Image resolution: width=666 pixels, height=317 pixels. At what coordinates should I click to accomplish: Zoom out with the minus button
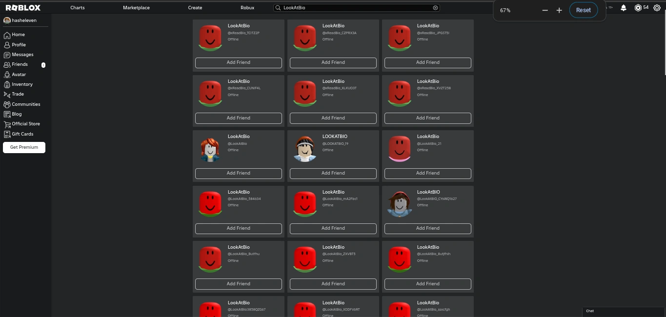[545, 10]
